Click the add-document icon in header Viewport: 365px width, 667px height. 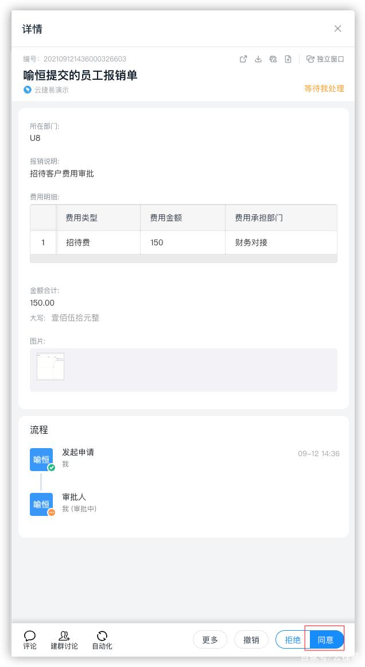288,59
